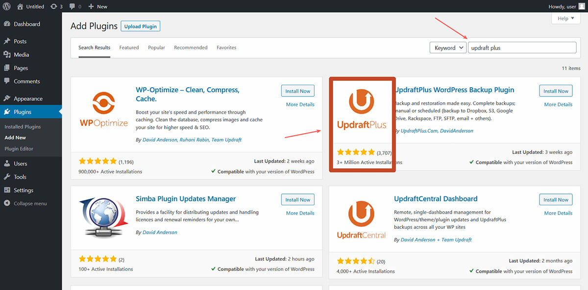Screen dimensions: 588x290
Task: Click "11 items" result count
Action: 571,68
